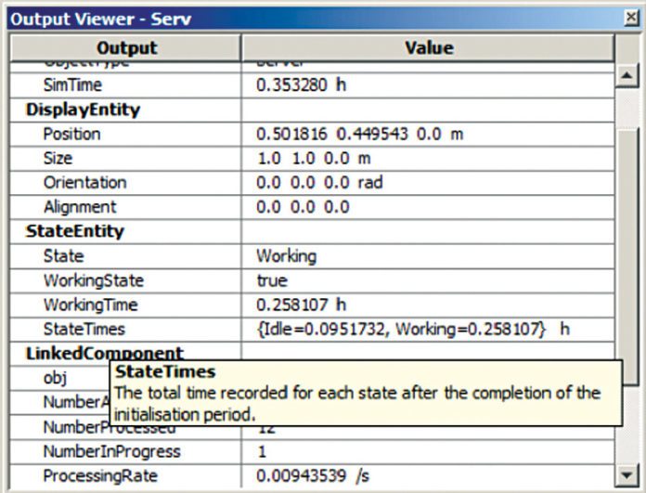Click the Output column header
This screenshot has width=646, height=493.
[126, 48]
